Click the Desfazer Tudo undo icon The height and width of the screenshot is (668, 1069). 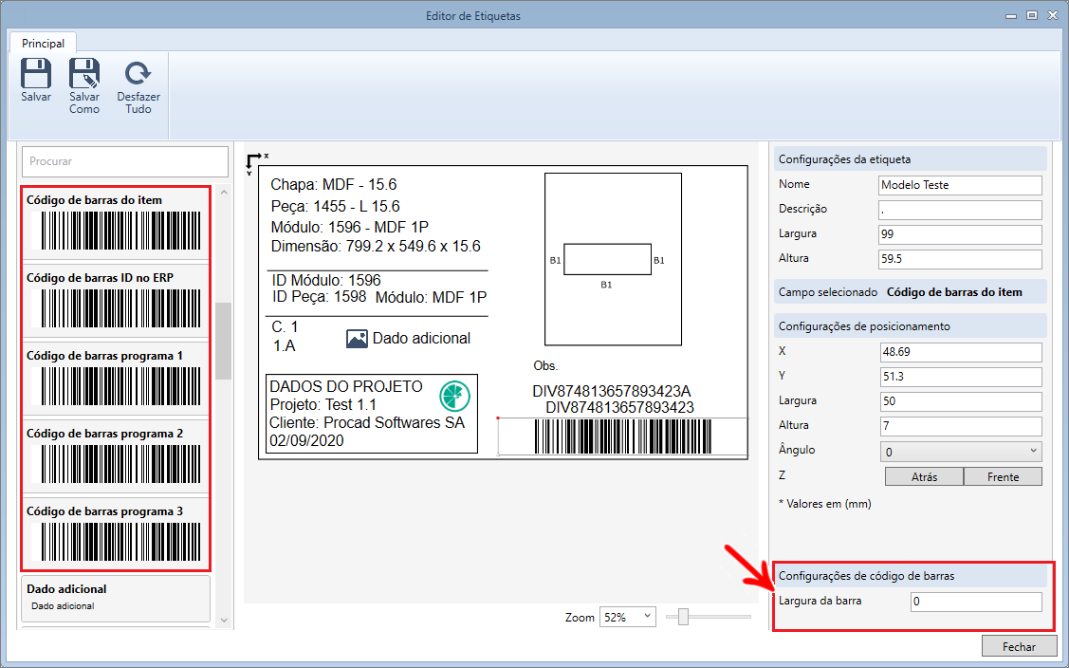pyautogui.click(x=138, y=74)
